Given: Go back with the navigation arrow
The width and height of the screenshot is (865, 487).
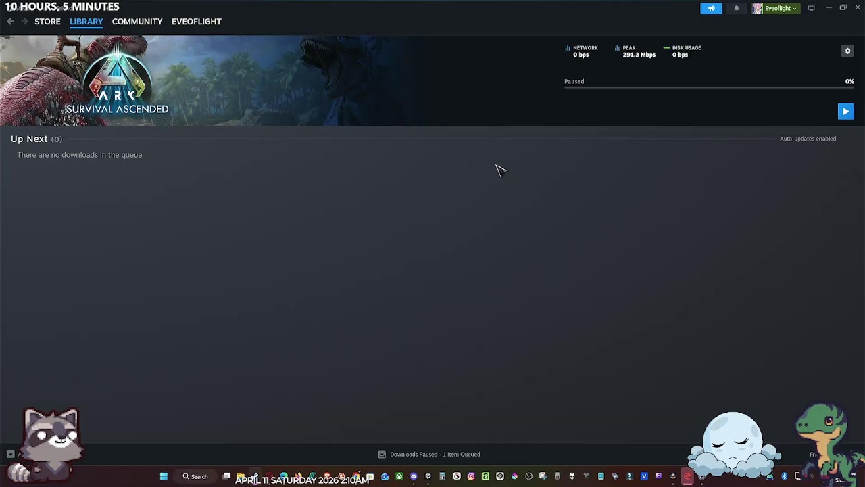Looking at the screenshot, I should click(10, 22).
